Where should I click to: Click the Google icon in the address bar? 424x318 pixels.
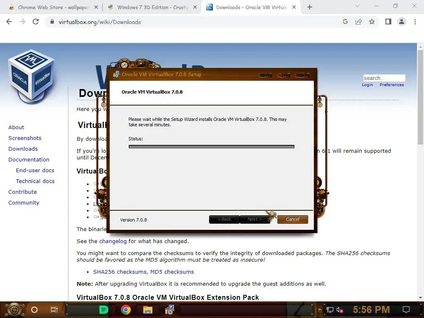pyautogui.click(x=345, y=22)
